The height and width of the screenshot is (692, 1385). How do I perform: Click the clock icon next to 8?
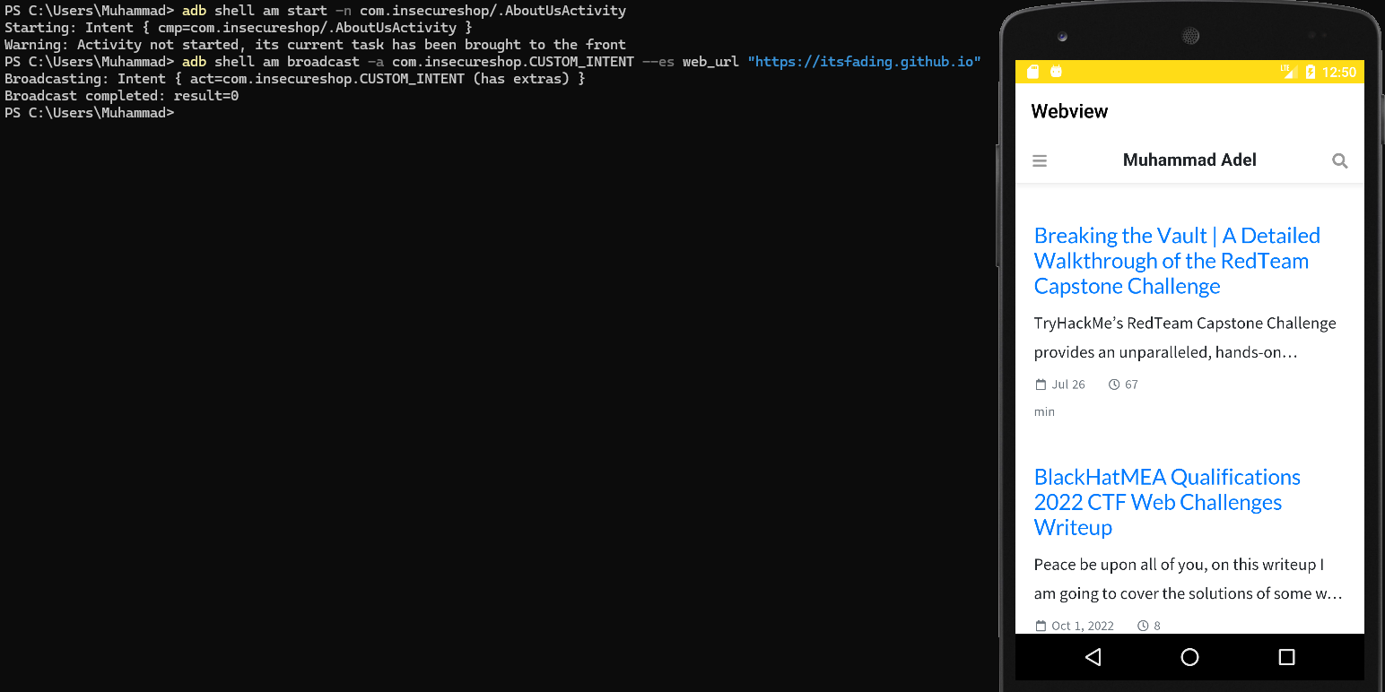(1142, 625)
